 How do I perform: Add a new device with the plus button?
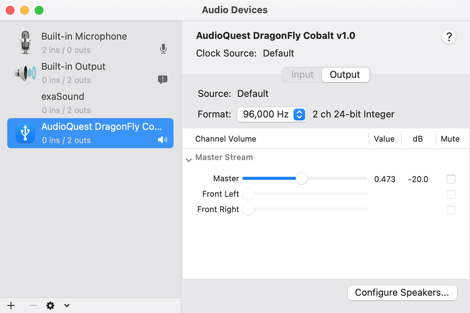point(11,306)
